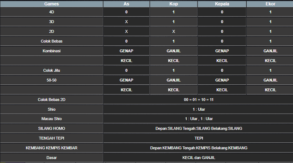This screenshot has height=163, width=293.
Task: Click the As value in Colok Bebas row
Action: coord(126,41)
